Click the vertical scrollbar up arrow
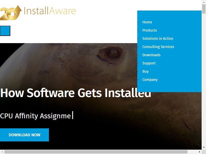Screen dimensions: 206x154 (x=204, y=2)
